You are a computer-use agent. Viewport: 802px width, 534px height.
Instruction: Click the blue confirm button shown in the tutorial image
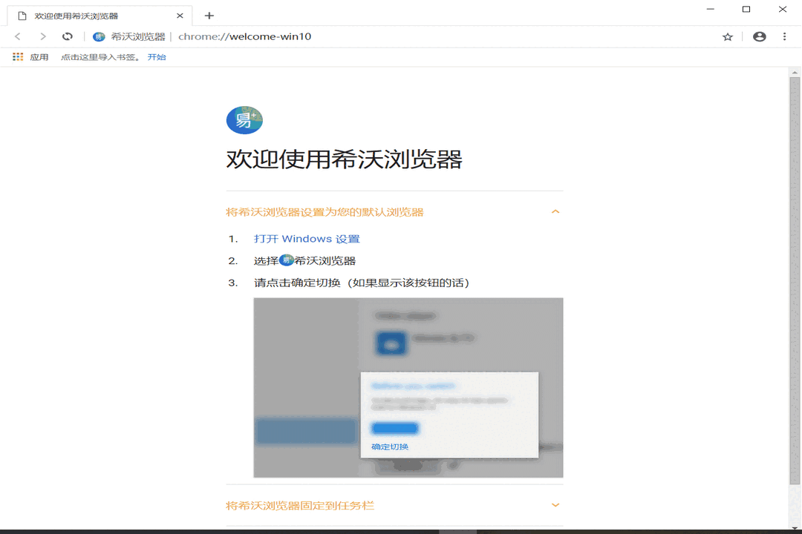[394, 428]
